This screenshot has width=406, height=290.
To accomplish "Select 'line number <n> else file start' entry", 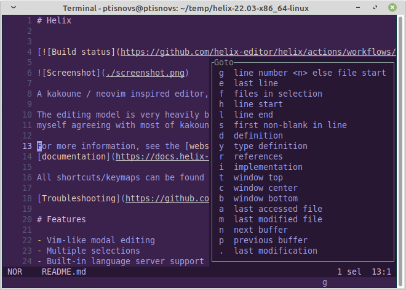I will [303, 73].
